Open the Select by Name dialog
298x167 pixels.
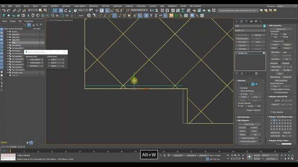45,10
